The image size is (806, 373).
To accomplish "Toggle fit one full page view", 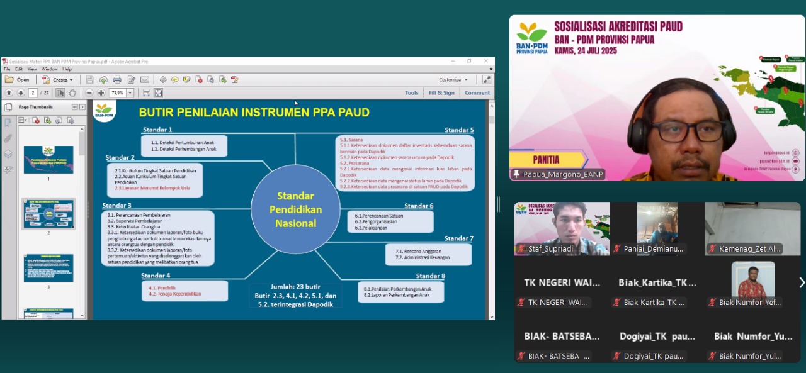I will click(158, 93).
